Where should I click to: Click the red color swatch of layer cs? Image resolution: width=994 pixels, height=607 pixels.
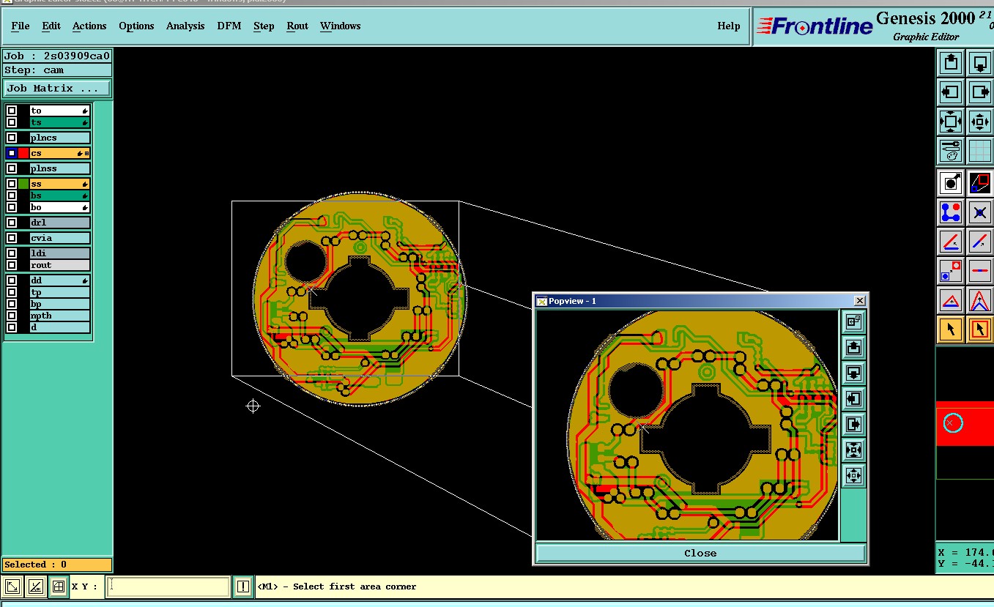coord(23,153)
